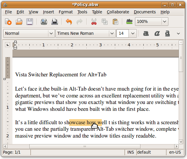This screenshot has height=159, width=187.
Task: Click the 100% zoom text field
Action: (148, 21)
